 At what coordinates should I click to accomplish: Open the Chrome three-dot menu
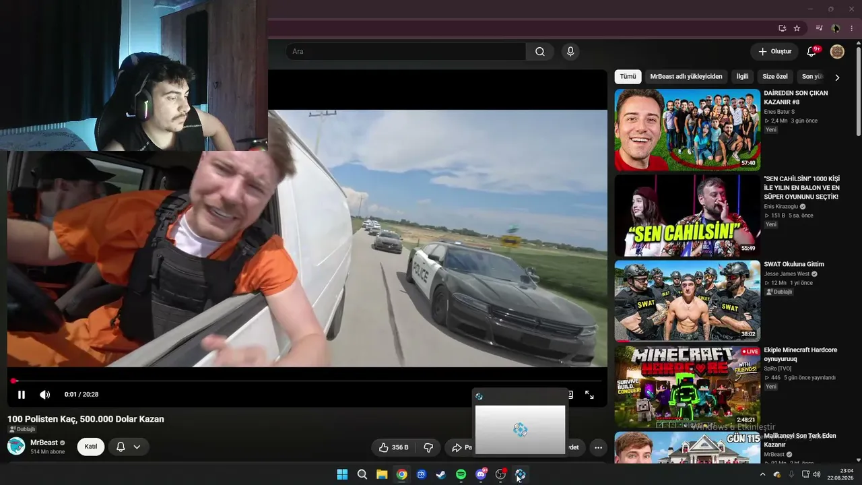[852, 28]
